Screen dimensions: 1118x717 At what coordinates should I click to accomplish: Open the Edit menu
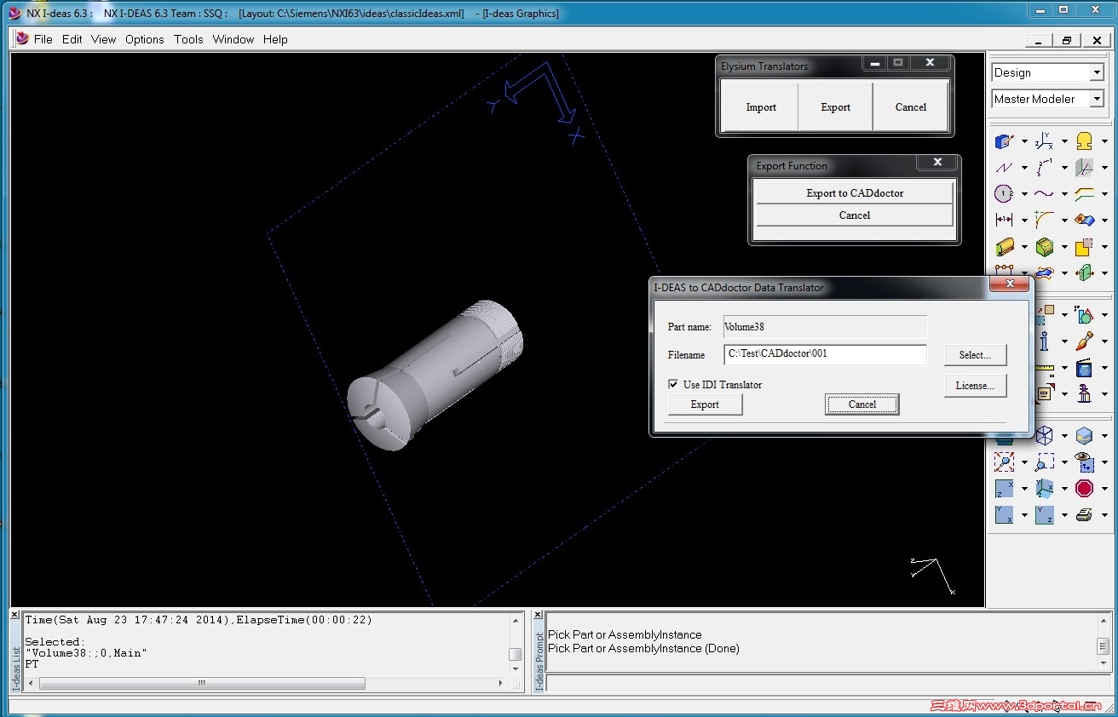72,39
